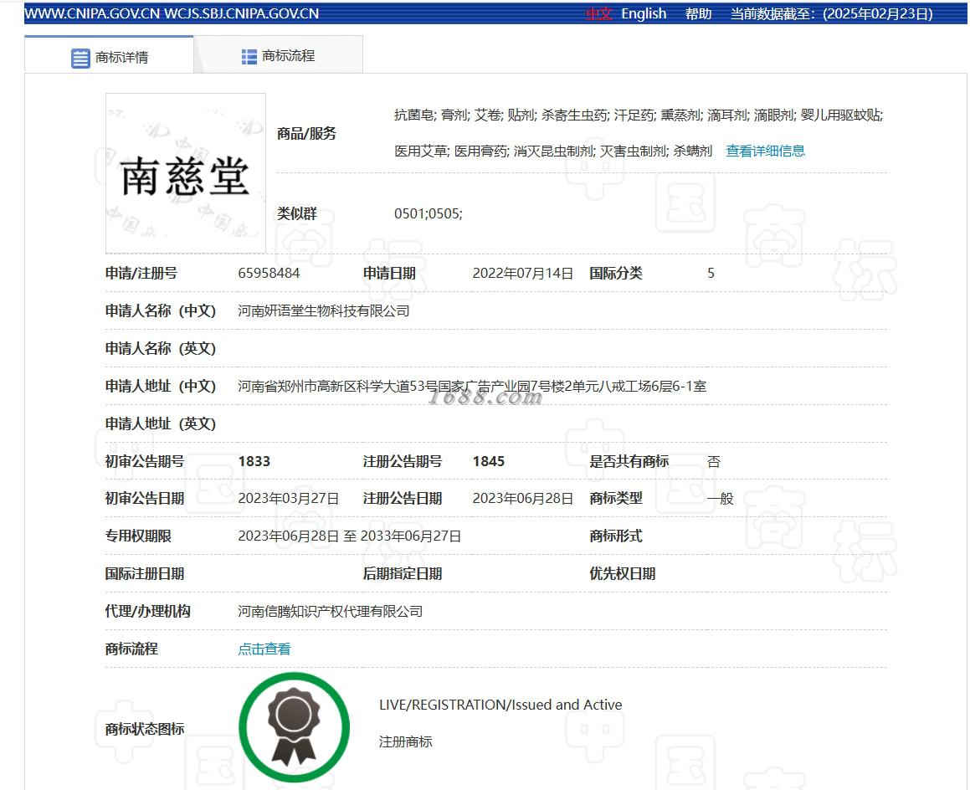Click the 后期指定日期 field label
The width and height of the screenshot is (970, 790).
tap(403, 574)
